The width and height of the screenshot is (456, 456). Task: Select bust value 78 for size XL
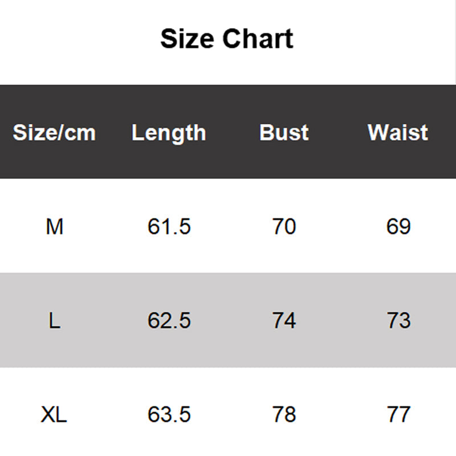click(x=284, y=414)
